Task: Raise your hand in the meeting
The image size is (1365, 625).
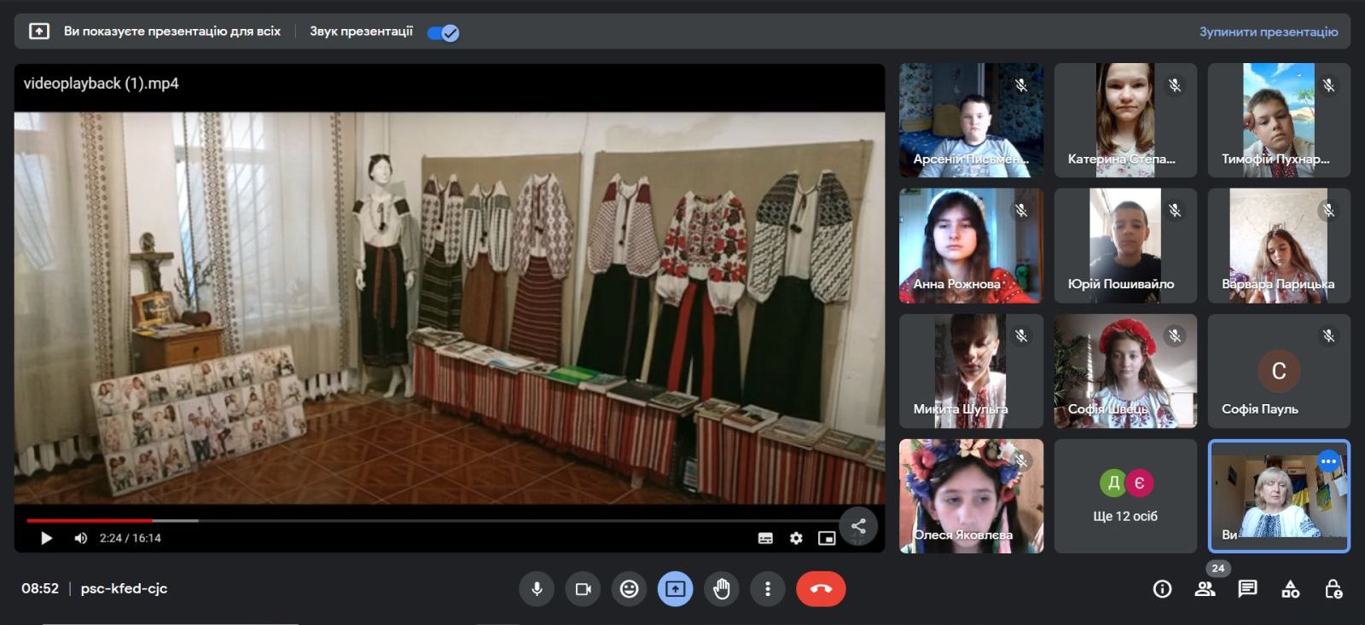Action: [x=722, y=588]
